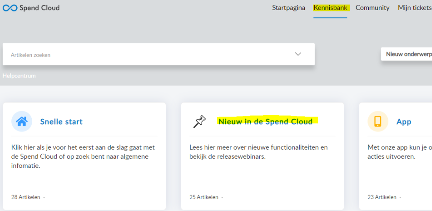
Task: Go to the Community menu item
Action: click(x=372, y=8)
